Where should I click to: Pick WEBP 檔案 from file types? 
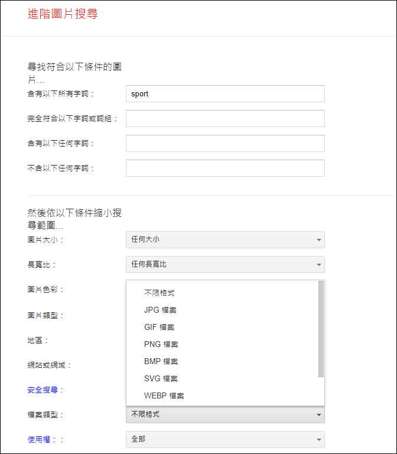(164, 395)
